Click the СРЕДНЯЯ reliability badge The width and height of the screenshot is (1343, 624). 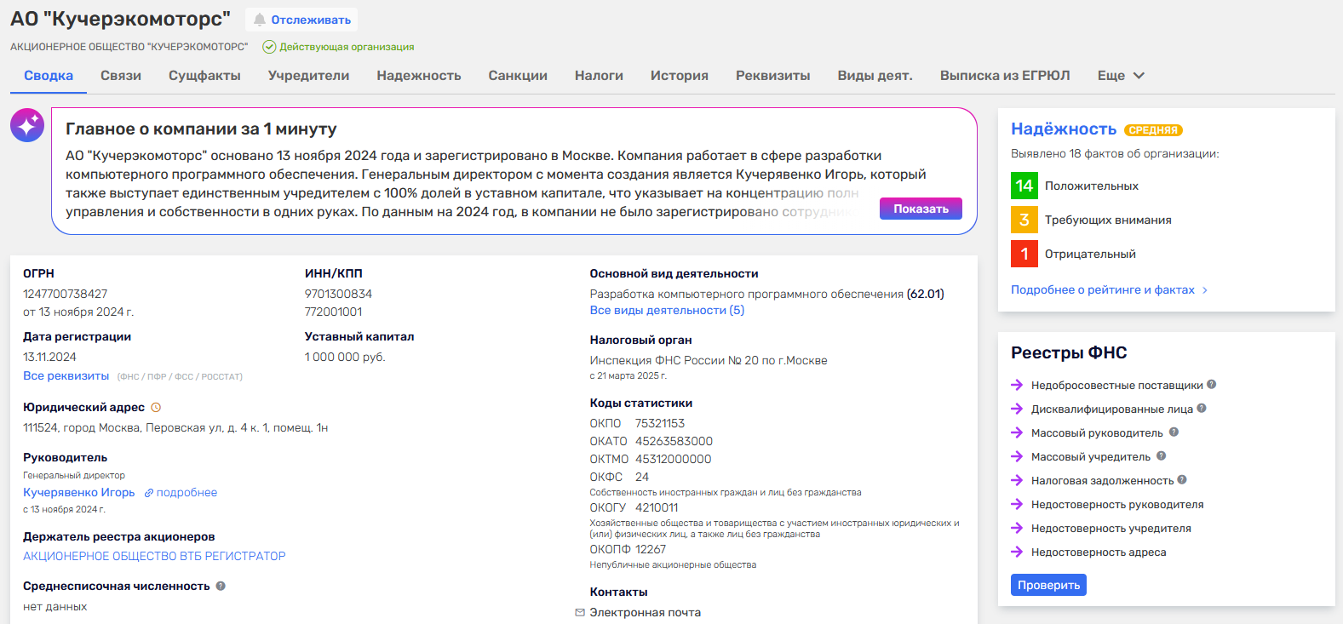tap(1153, 130)
